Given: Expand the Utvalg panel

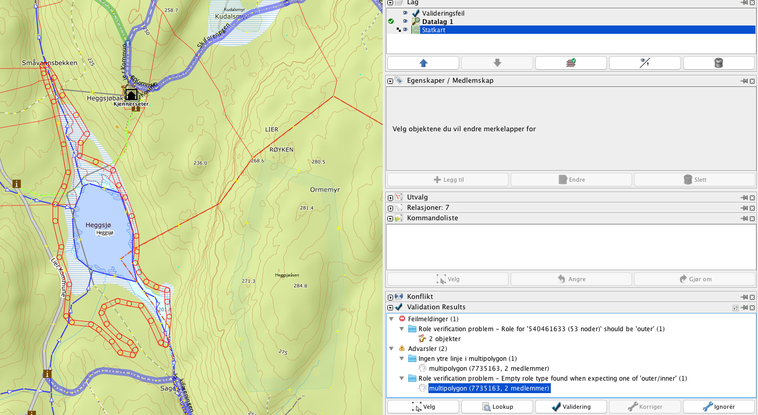Looking at the screenshot, I should 390,198.
